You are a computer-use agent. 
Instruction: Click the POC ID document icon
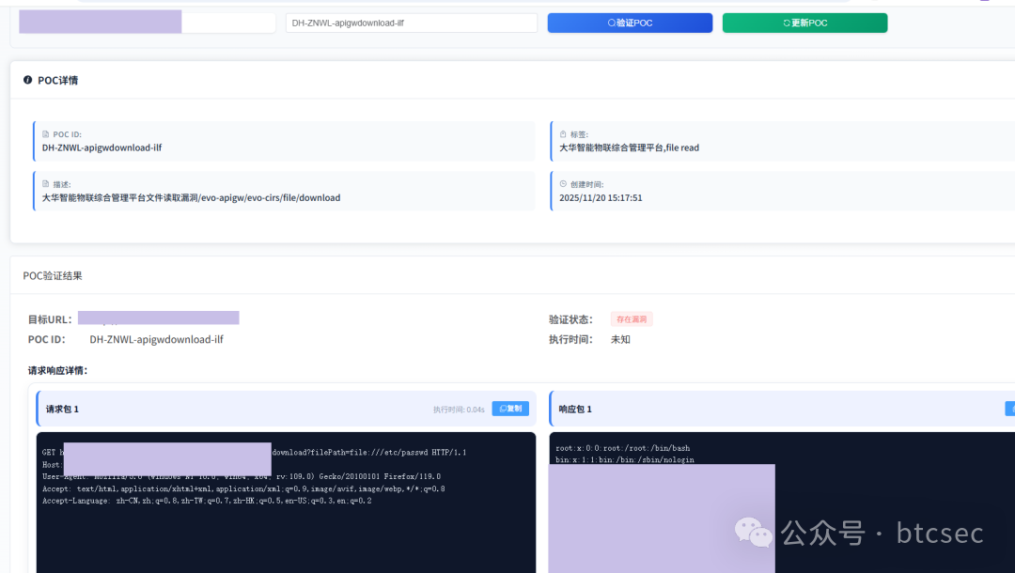[45, 134]
